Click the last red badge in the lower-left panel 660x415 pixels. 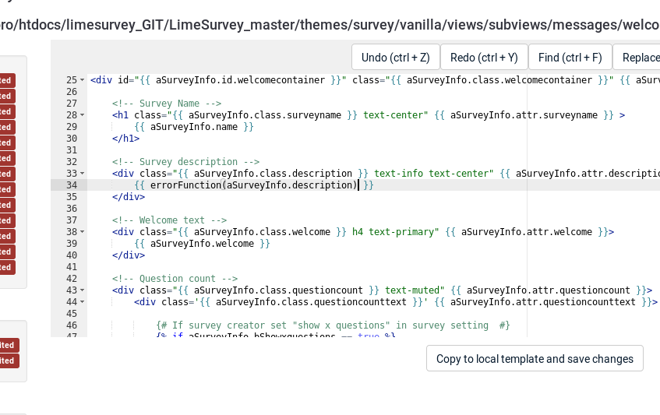point(7,361)
